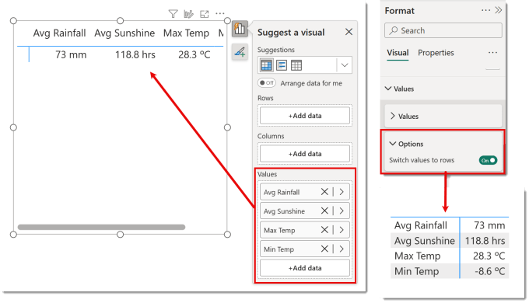Click +Add data under Rows
529x303 pixels.
pyautogui.click(x=305, y=116)
